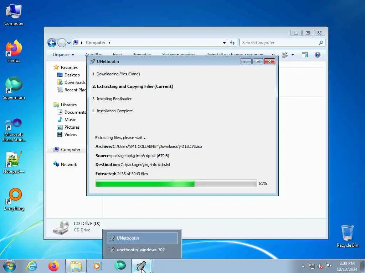
Task: Open the Windows Start button
Action: [10, 266]
